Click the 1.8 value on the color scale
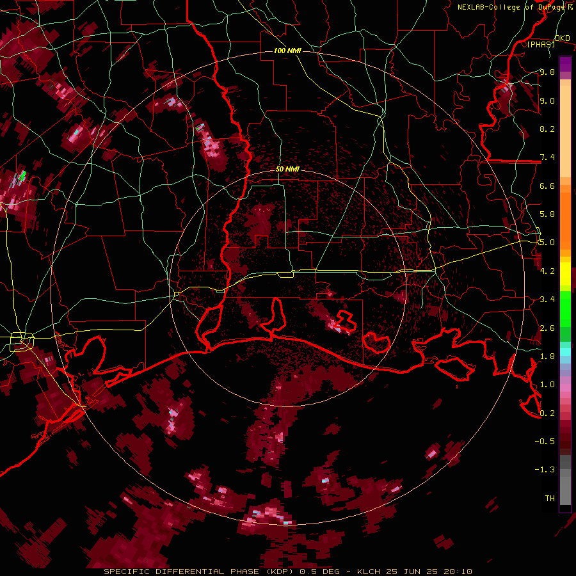The width and height of the screenshot is (576, 576). point(547,356)
